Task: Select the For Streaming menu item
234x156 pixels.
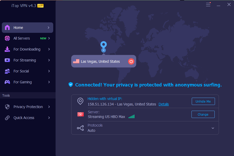Action: tap(27, 60)
